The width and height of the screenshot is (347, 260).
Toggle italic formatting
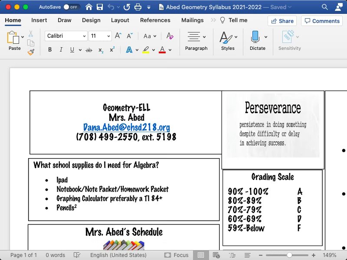pos(61,50)
